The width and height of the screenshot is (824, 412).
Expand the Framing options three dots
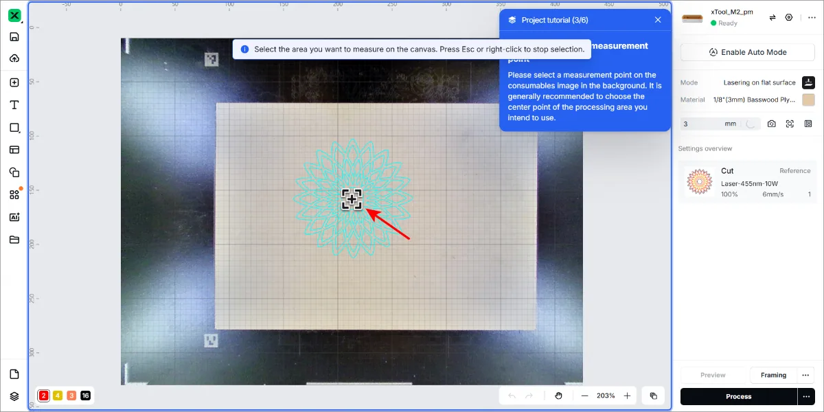tap(805, 375)
